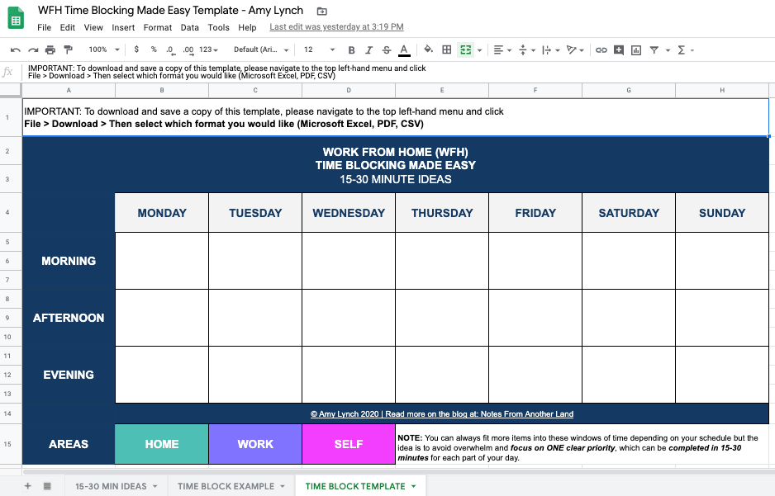Add a new sheet with the plus icon

27,486
